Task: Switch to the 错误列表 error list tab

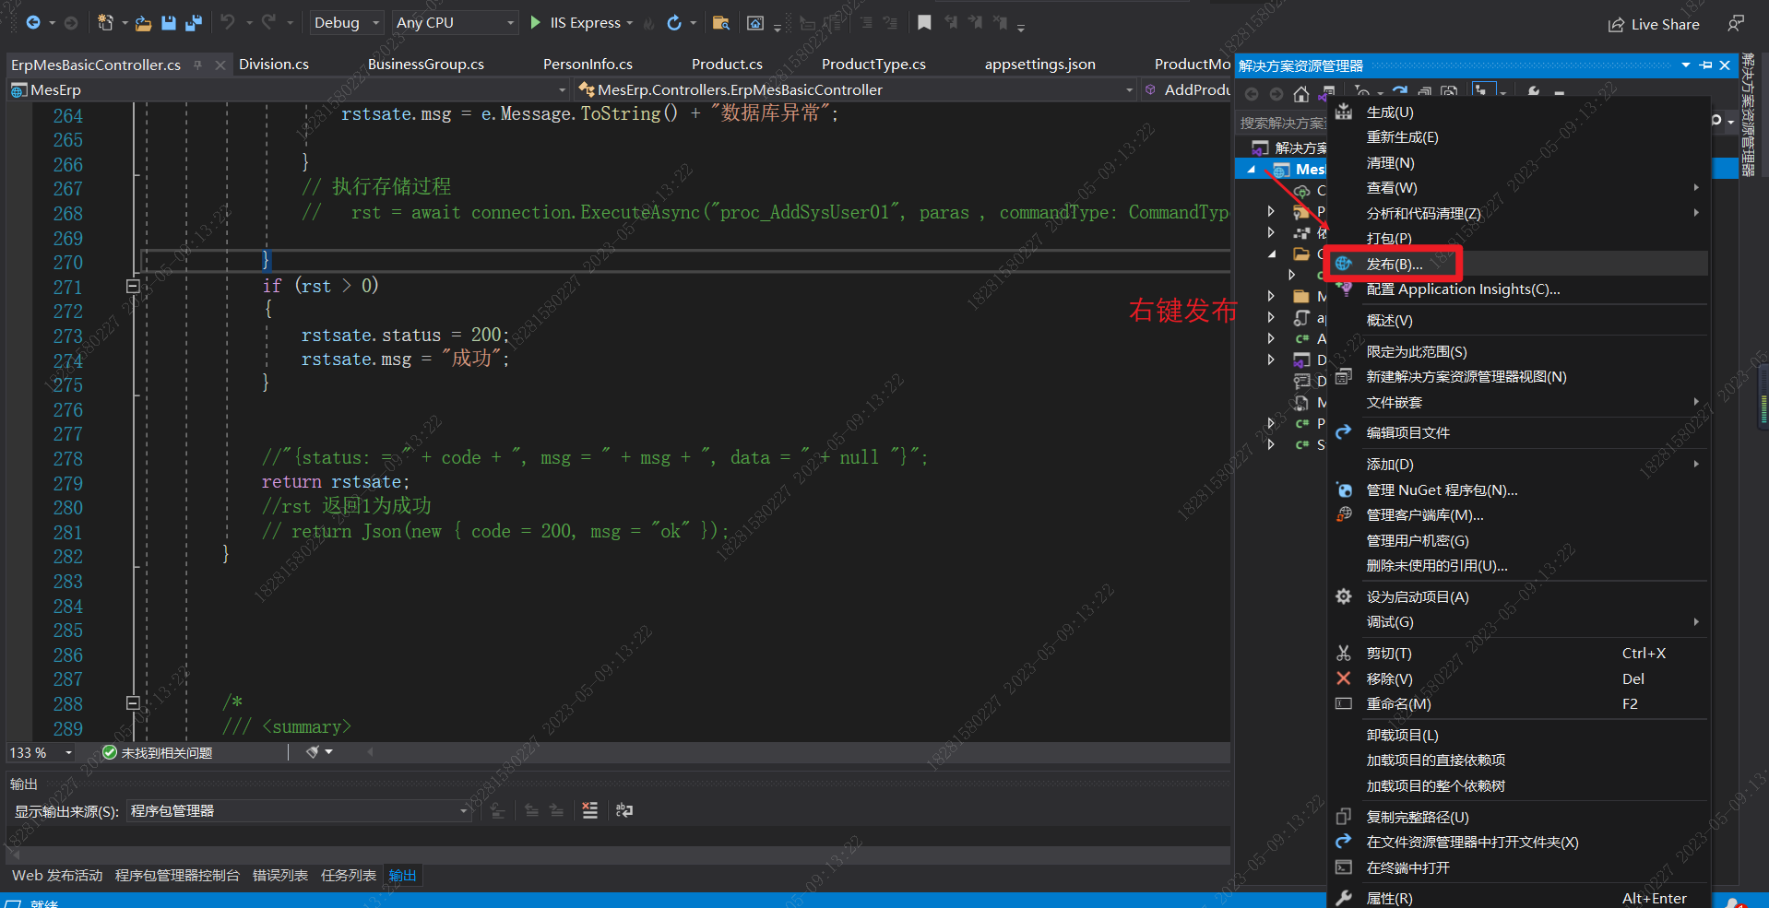Action: tap(280, 876)
